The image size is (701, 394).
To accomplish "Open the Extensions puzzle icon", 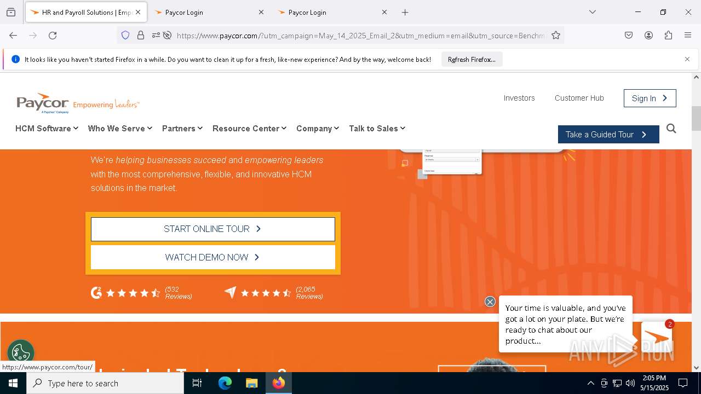I will [x=668, y=35].
